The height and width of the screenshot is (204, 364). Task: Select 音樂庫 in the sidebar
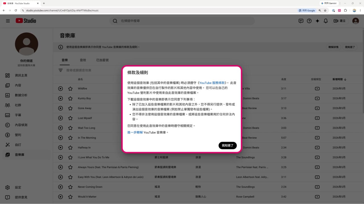[26, 155]
